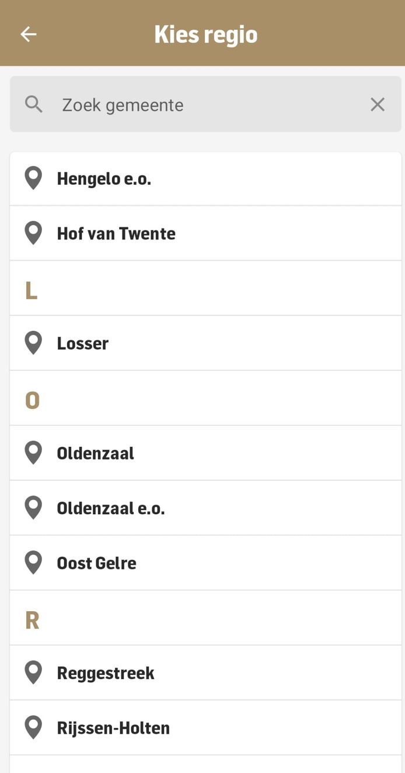Select the region Hengelo e.o.
This screenshot has height=773, width=405.
point(104,179)
